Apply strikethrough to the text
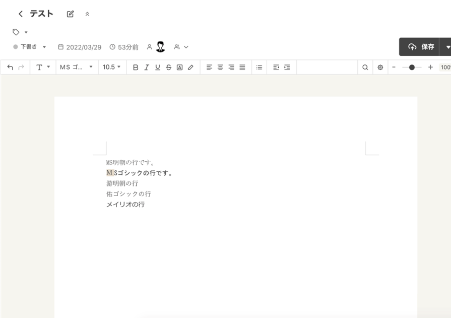This screenshot has height=318, width=451. [x=168, y=67]
